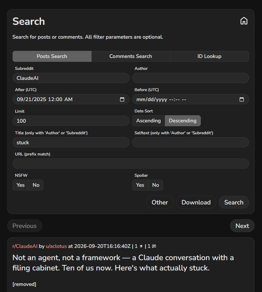Viewport: 262px width, 292px height.
Task: Switch to the Comments Search tab
Action: [x=131, y=56]
